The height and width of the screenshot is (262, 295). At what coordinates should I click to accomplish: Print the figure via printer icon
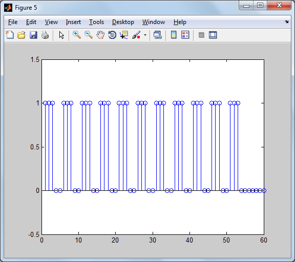45,35
